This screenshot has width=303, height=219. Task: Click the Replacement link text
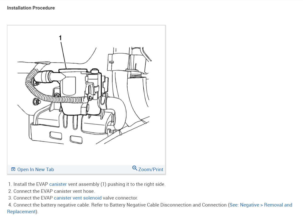point(22,212)
